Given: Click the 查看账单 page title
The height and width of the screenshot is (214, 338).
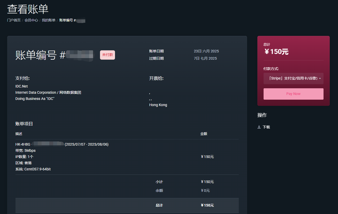Looking at the screenshot, I should (28, 9).
